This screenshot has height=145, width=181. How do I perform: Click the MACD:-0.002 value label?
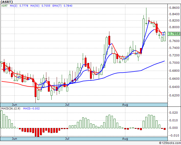click(31, 109)
